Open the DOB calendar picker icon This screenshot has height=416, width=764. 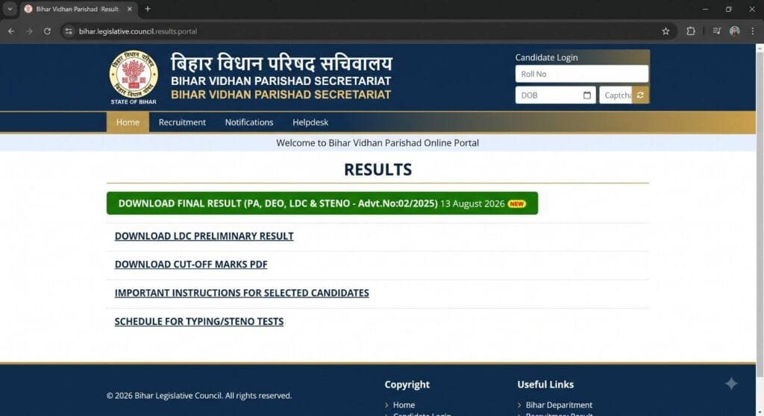point(586,95)
